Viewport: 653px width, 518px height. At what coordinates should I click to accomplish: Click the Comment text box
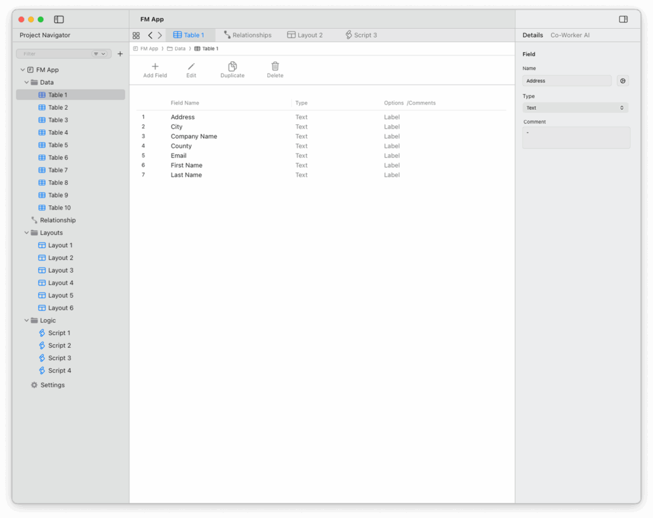(576, 138)
